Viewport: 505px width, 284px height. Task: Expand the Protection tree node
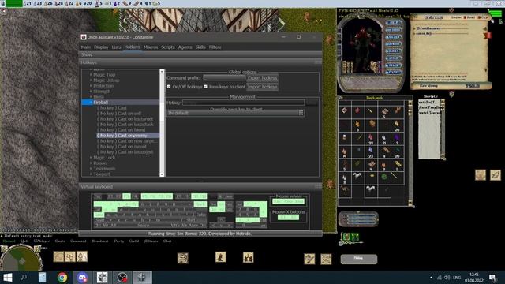coord(91,86)
